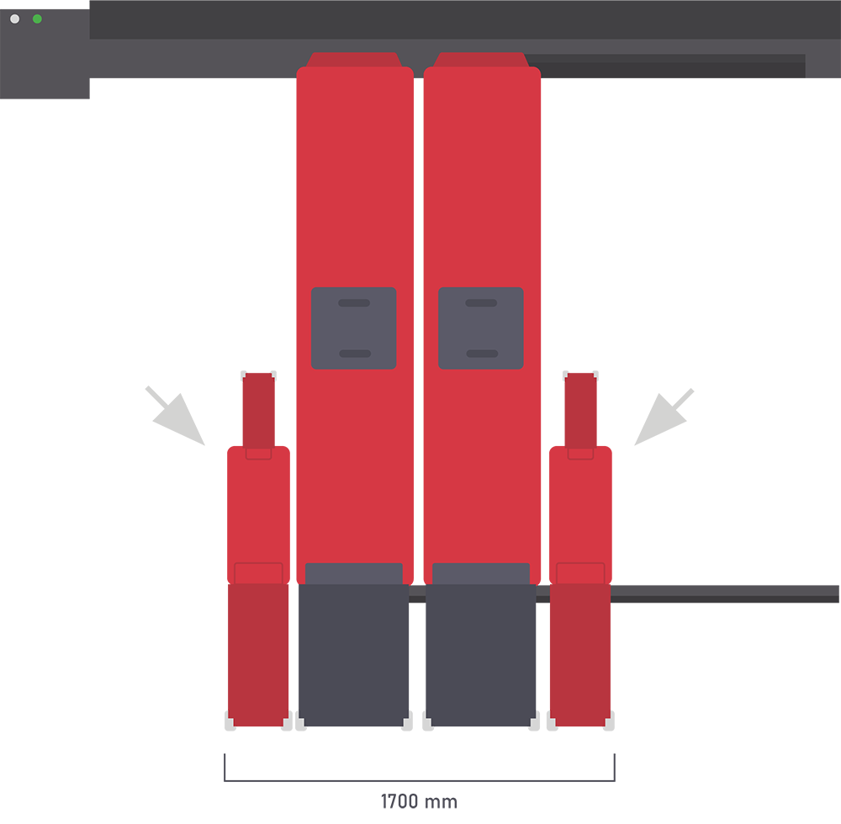The image size is (841, 824).
Task: Select the left dark gray square tile
Action: tap(353, 328)
